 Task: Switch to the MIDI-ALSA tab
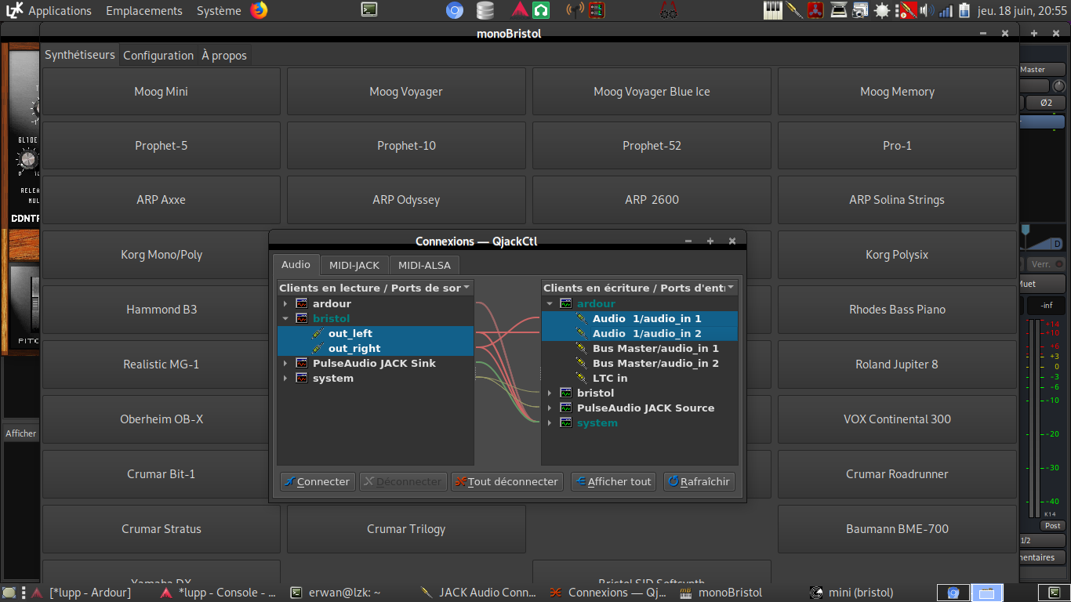click(x=423, y=266)
